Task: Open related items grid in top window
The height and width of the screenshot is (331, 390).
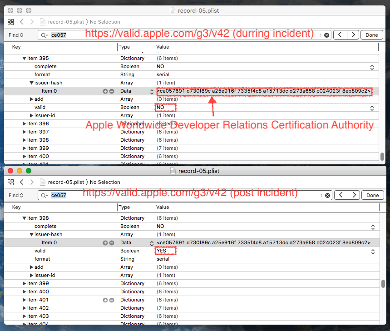Action: (11, 22)
